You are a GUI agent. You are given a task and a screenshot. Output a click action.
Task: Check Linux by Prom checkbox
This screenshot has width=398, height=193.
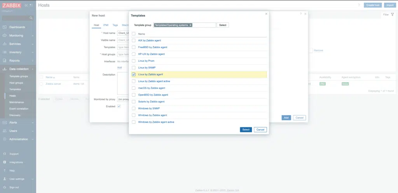pos(134,61)
